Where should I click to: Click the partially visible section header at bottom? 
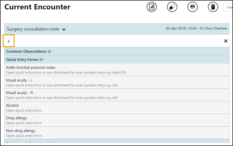tap(117, 141)
